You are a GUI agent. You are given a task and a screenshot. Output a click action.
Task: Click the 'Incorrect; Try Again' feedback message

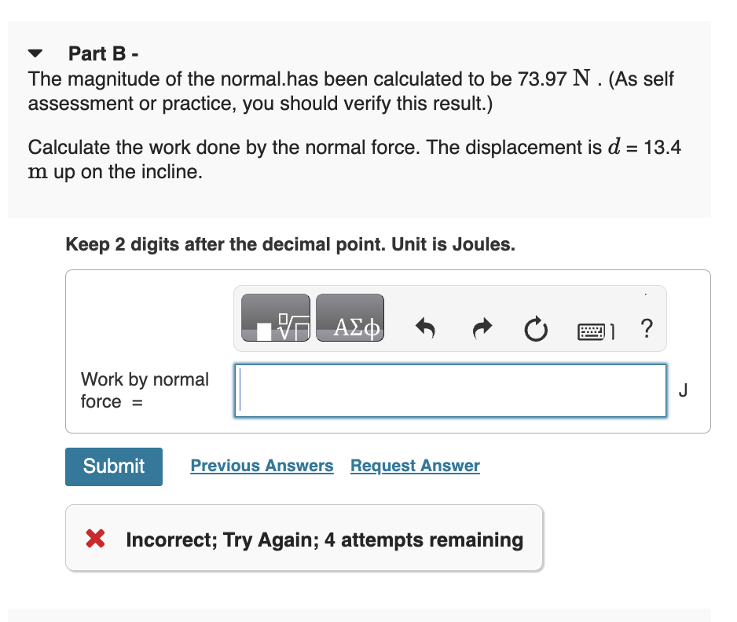[x=324, y=540]
